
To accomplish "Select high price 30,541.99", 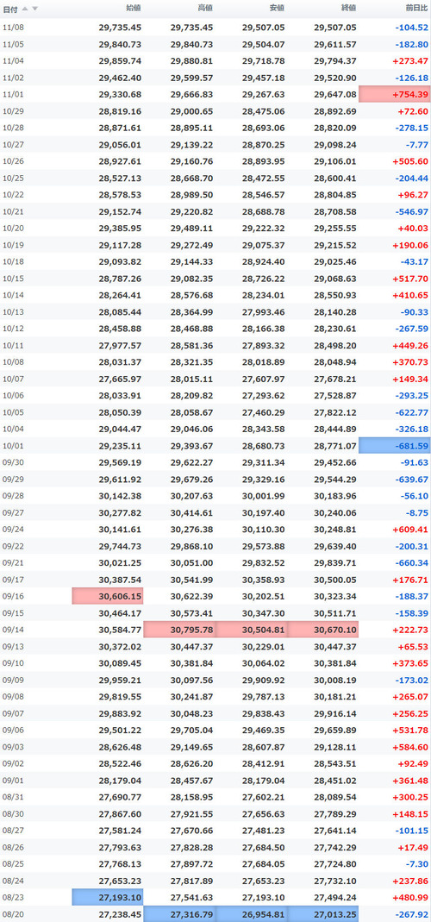I will pyautogui.click(x=191, y=580).
